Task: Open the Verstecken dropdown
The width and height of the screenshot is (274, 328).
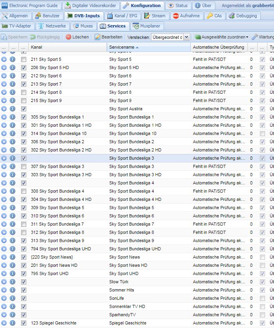Action: (x=187, y=37)
